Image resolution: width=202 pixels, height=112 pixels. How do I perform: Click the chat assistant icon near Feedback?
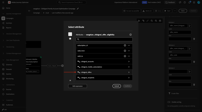coord(180,2)
